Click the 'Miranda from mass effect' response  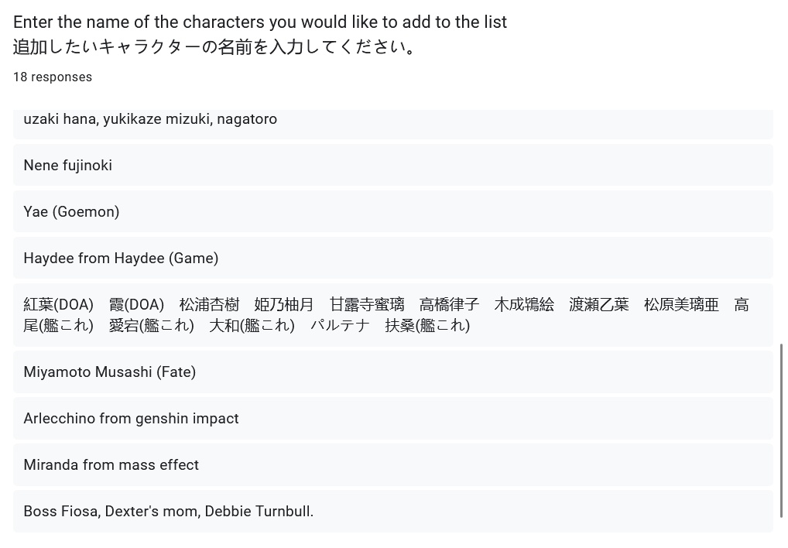tap(111, 465)
